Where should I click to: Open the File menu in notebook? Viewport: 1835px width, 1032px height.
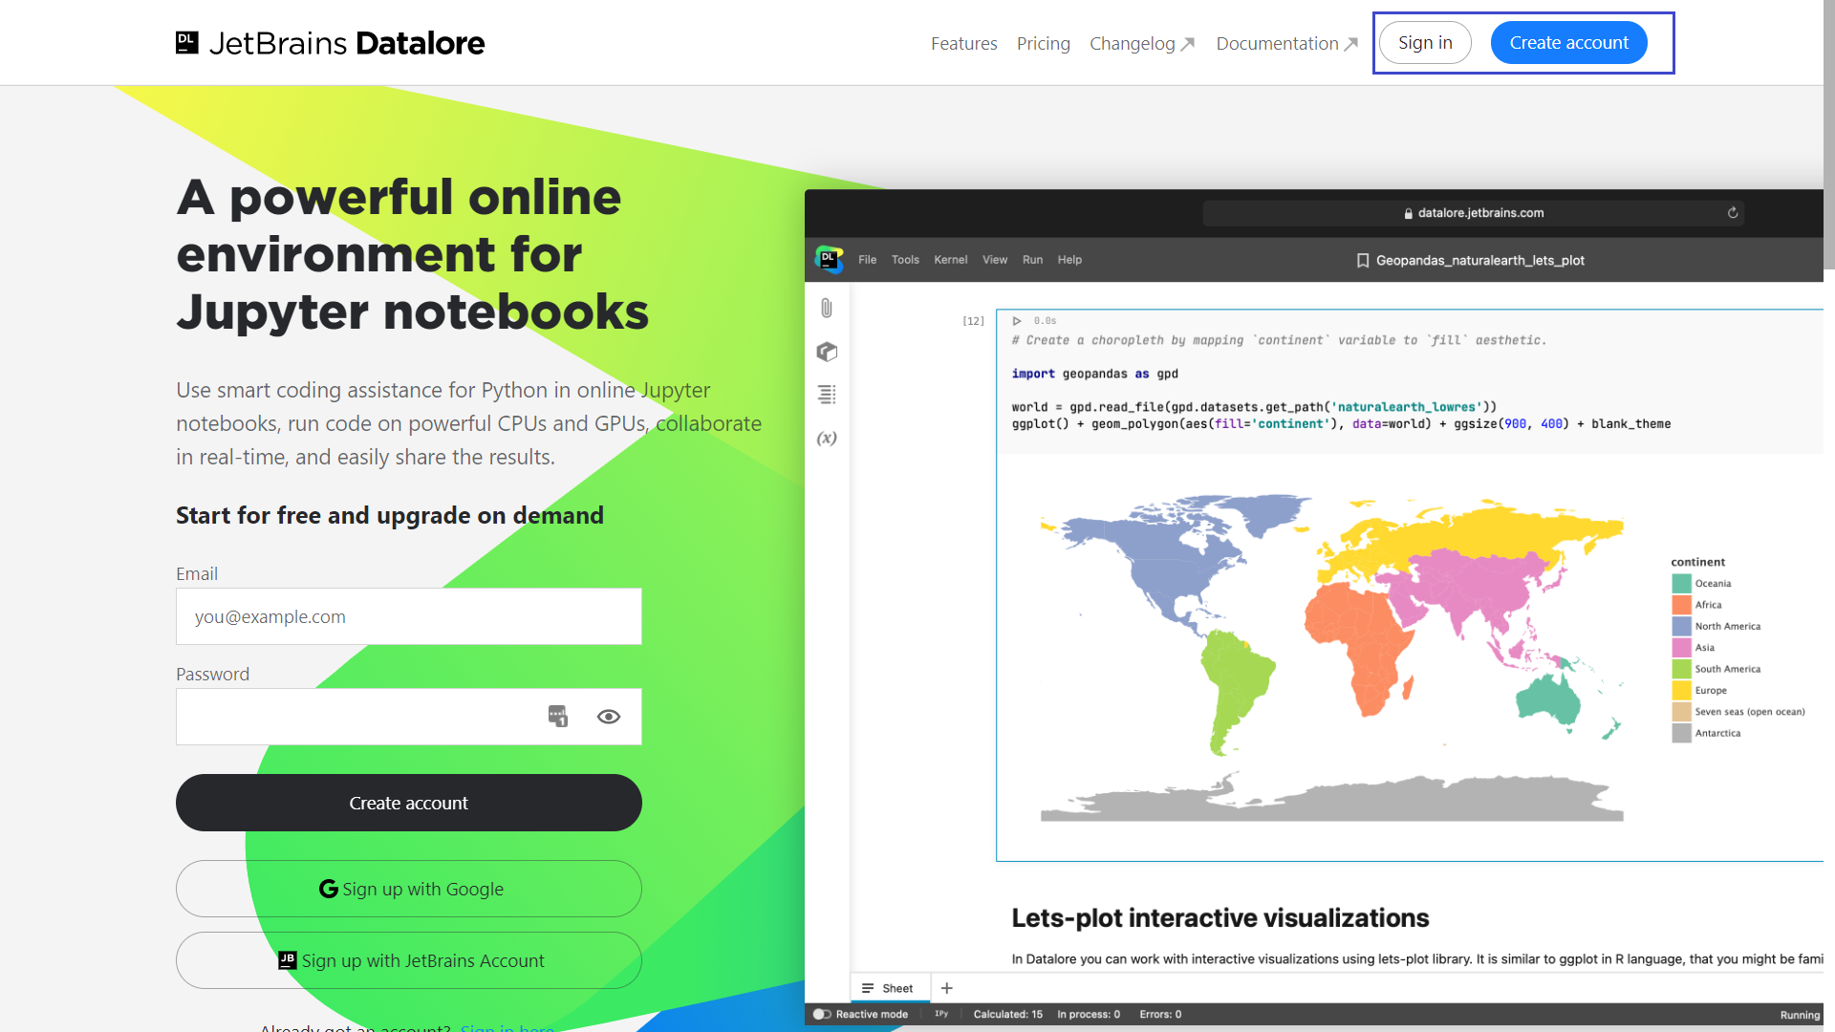pyautogui.click(x=867, y=260)
